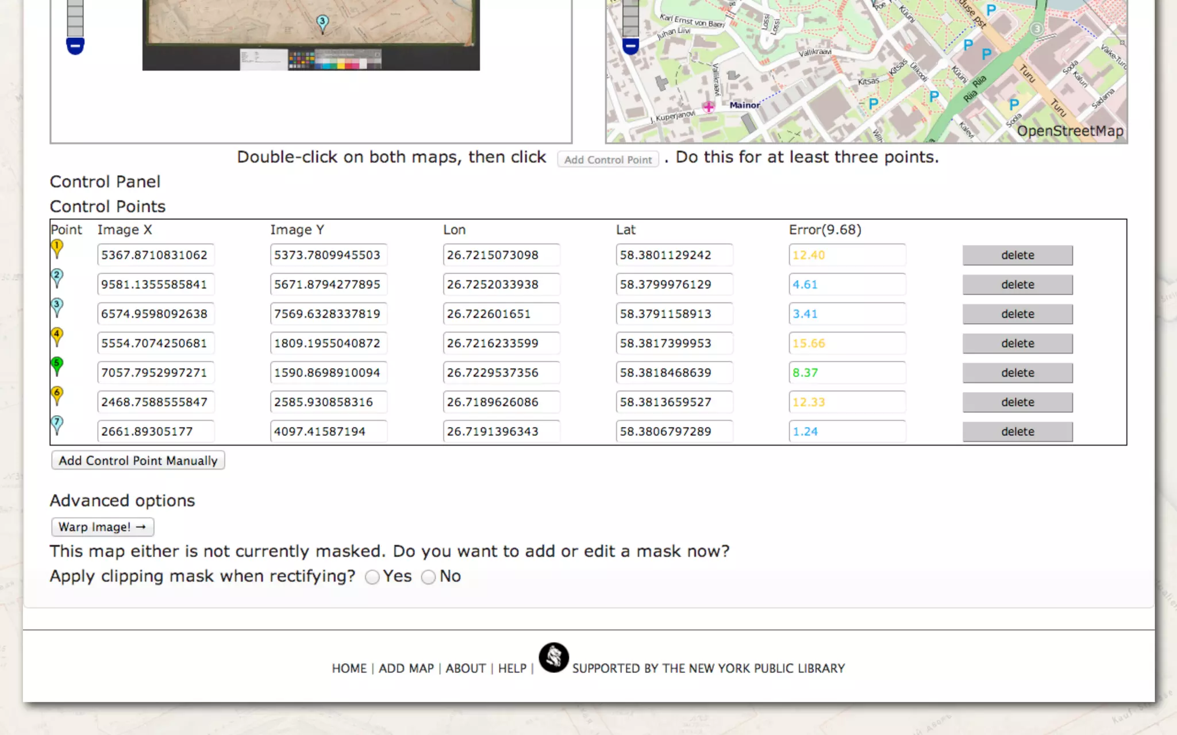The height and width of the screenshot is (735, 1177).
Task: Click Add Control Point Manually
Action: point(138,461)
